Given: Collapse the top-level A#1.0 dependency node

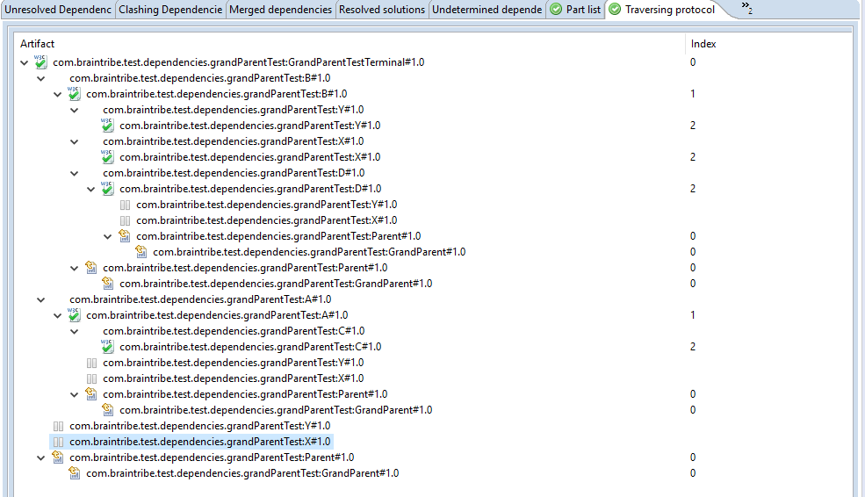Looking at the screenshot, I should [x=40, y=299].
